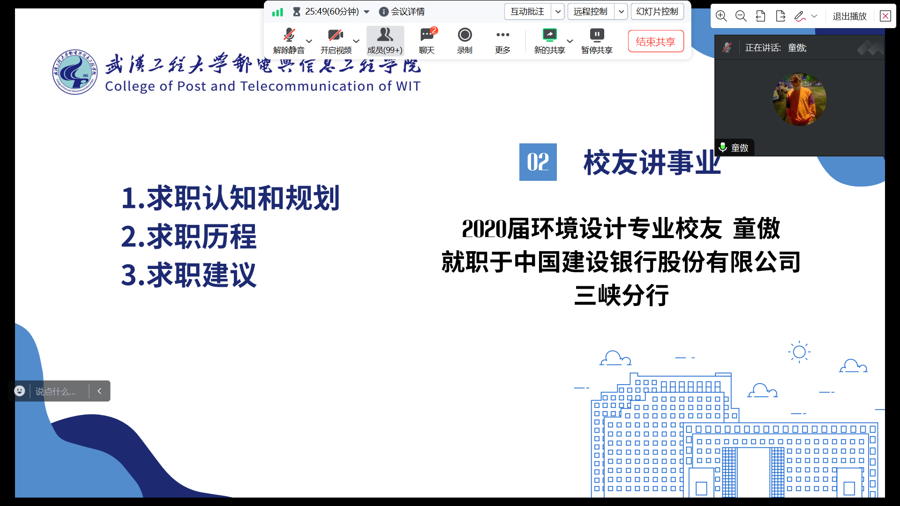Unmute microphone via 解除静音
This screenshot has width=900, height=506.
coord(289,41)
